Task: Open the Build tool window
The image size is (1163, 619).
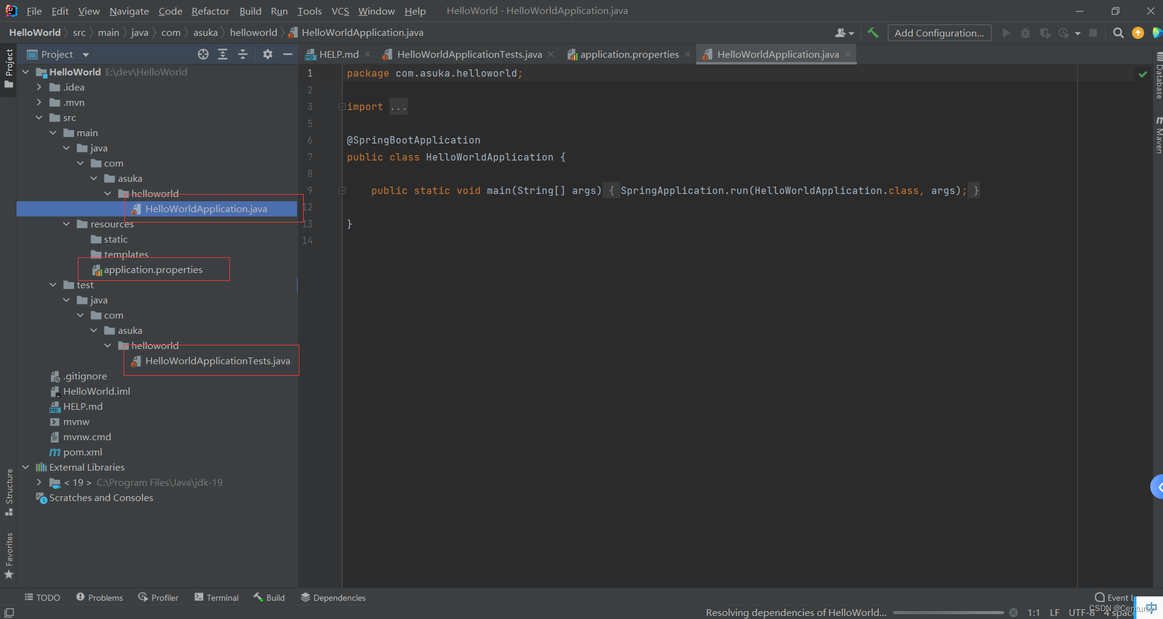Action: pyautogui.click(x=269, y=597)
